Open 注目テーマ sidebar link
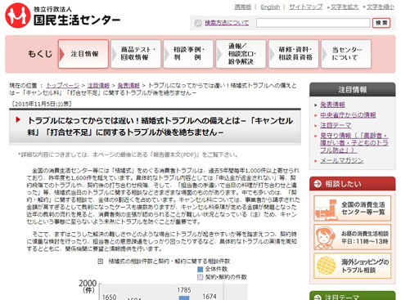The height and width of the screenshot is (300, 401). (336, 125)
